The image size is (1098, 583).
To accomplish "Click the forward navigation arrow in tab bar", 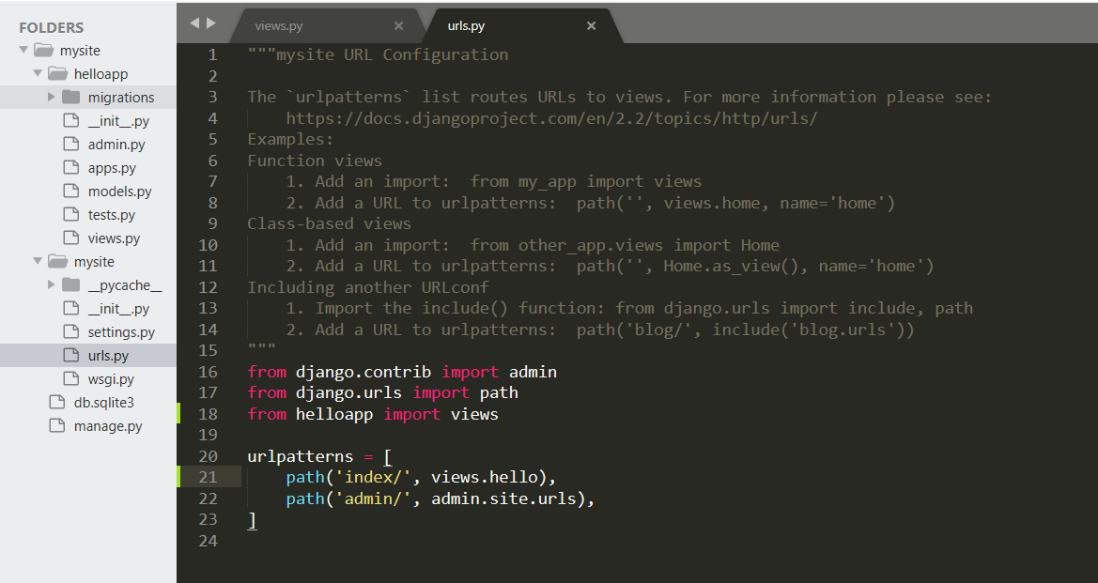I will 210,23.
